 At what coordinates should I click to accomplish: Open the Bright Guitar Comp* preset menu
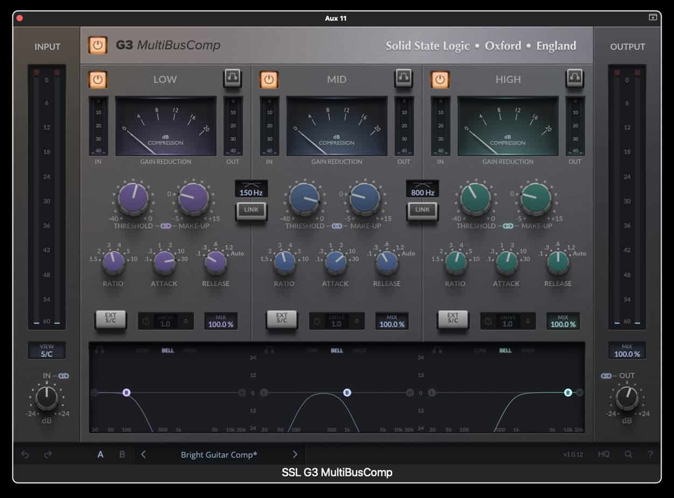tap(219, 454)
